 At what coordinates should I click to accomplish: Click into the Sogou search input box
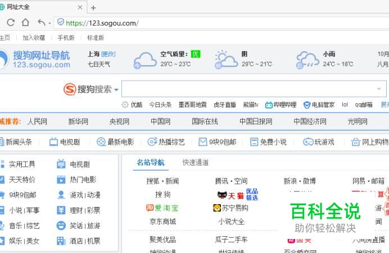[x=254, y=89]
